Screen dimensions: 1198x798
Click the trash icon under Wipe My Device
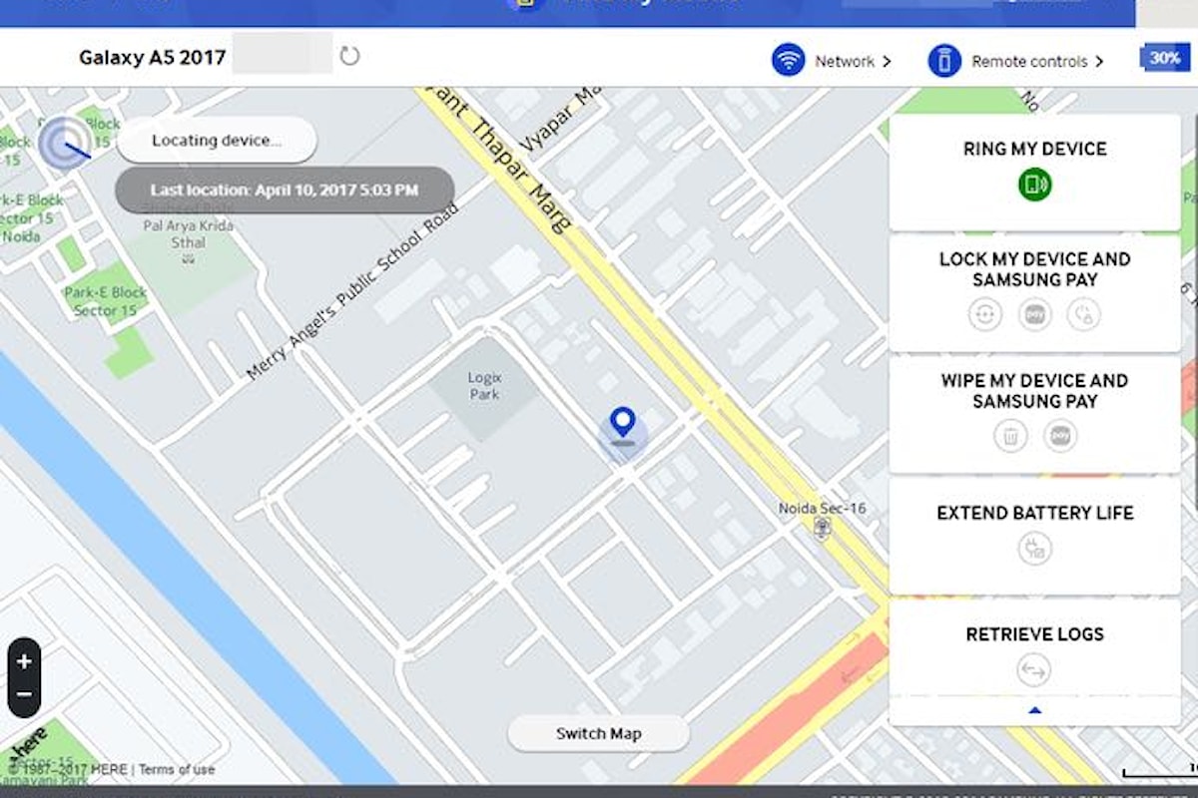tap(1010, 436)
